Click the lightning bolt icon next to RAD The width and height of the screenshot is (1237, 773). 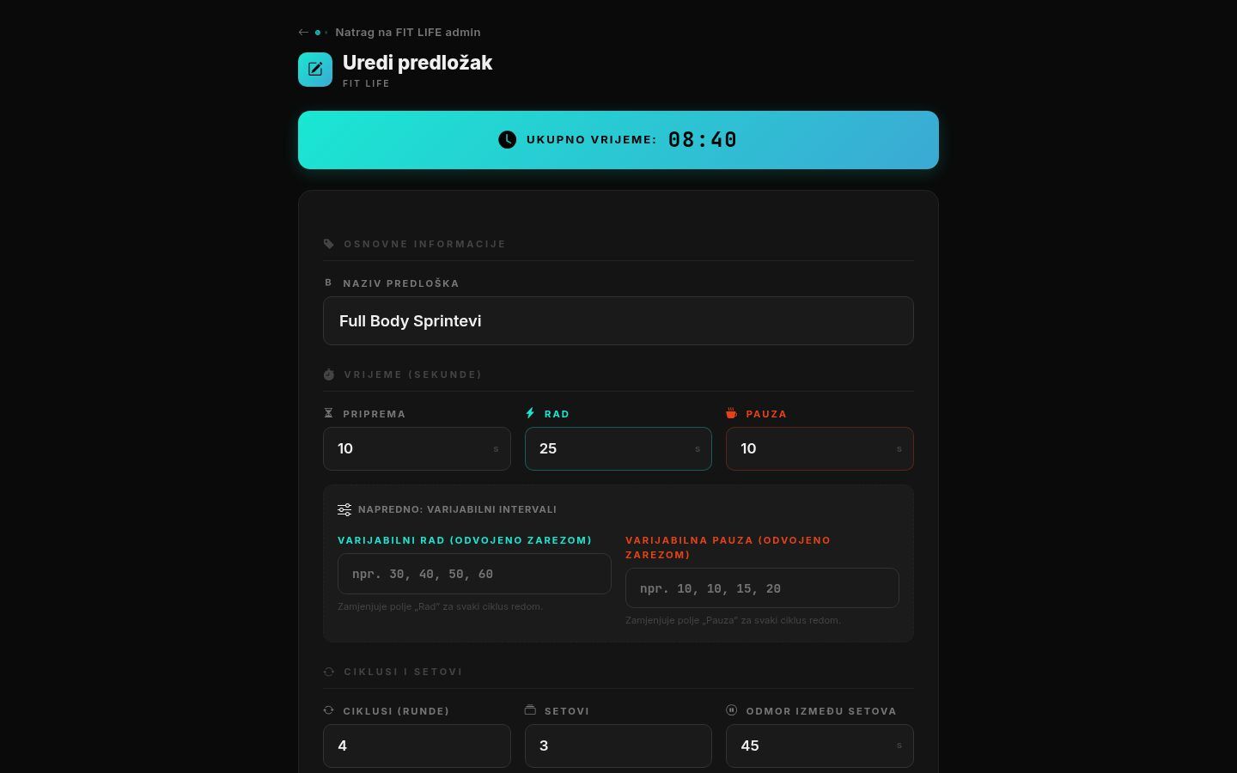pos(530,412)
